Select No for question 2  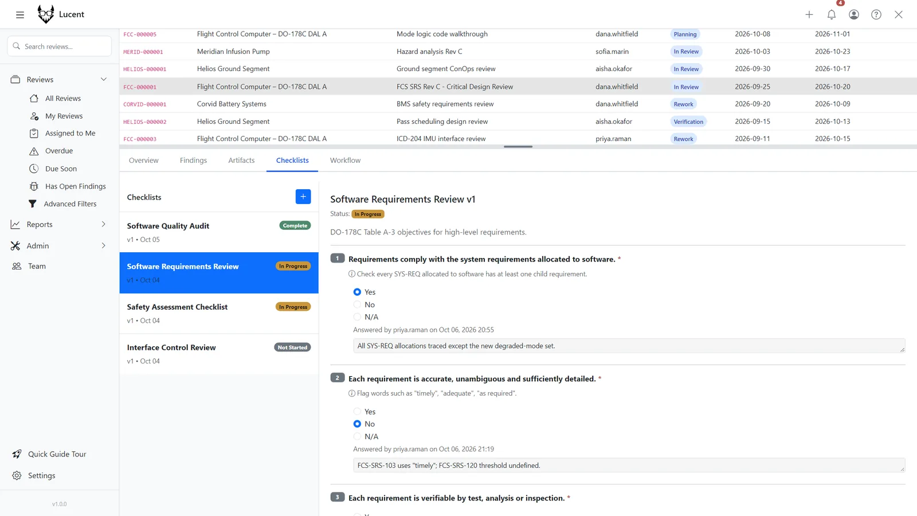click(357, 424)
